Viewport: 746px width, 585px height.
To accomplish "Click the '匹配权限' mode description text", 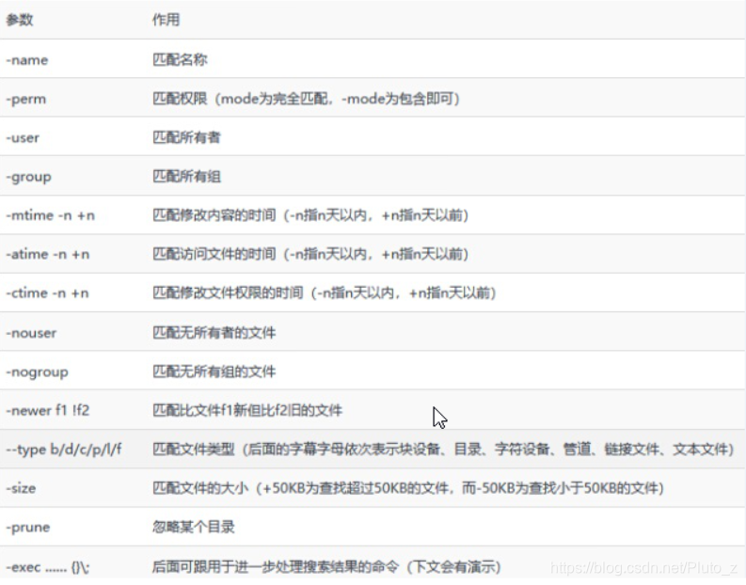I will pyautogui.click(x=306, y=99).
